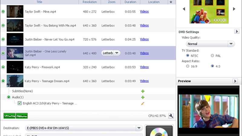Click the disc burn button

(x=159, y=131)
